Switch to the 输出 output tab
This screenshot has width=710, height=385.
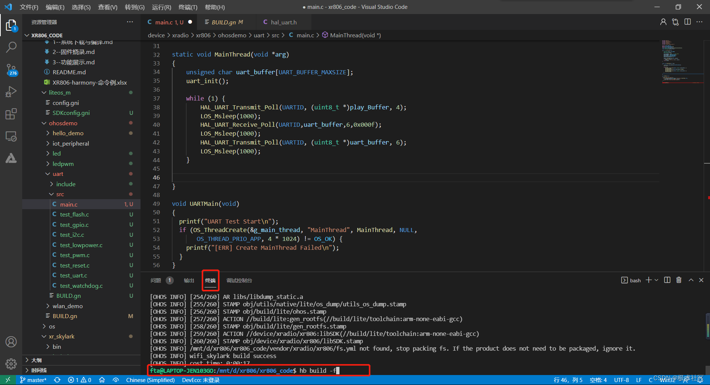189,280
